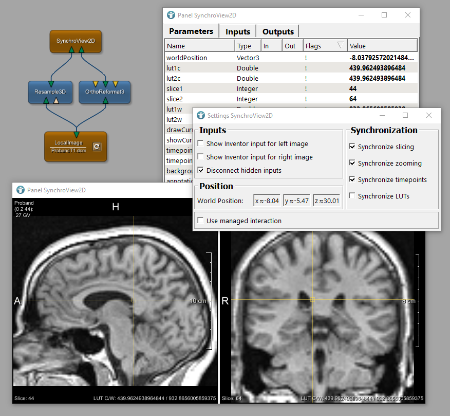
Task: Uncheck Disconnect hidden inputs
Action: 200,171
